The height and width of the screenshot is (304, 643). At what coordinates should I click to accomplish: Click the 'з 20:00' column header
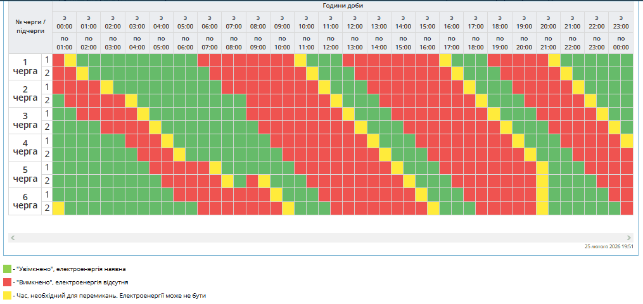point(548,22)
